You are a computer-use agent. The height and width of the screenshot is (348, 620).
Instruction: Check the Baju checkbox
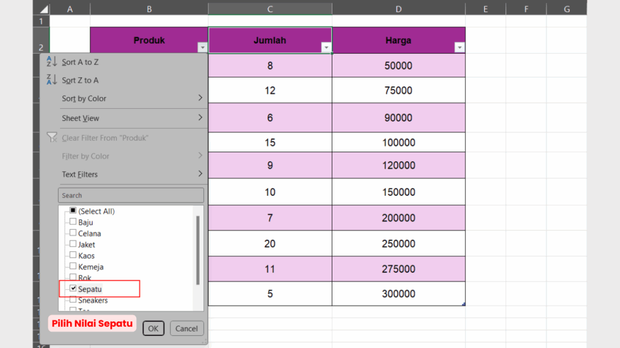[73, 222]
